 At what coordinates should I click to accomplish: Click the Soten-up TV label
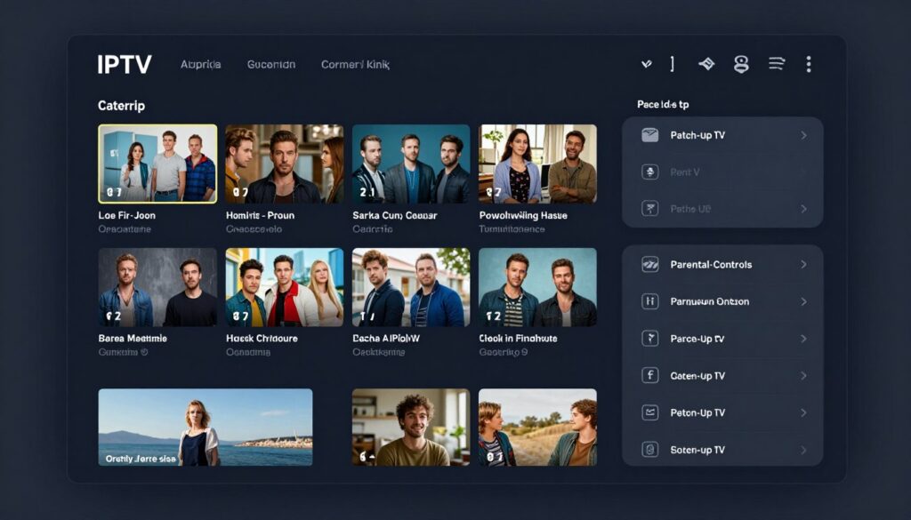point(697,449)
